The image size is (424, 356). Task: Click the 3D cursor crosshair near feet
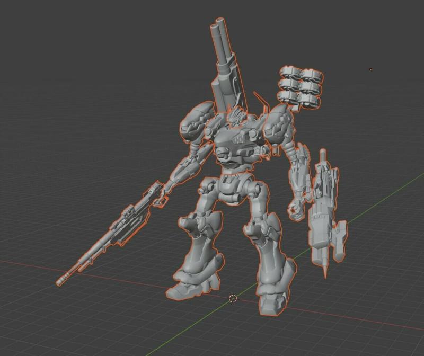tap(233, 299)
